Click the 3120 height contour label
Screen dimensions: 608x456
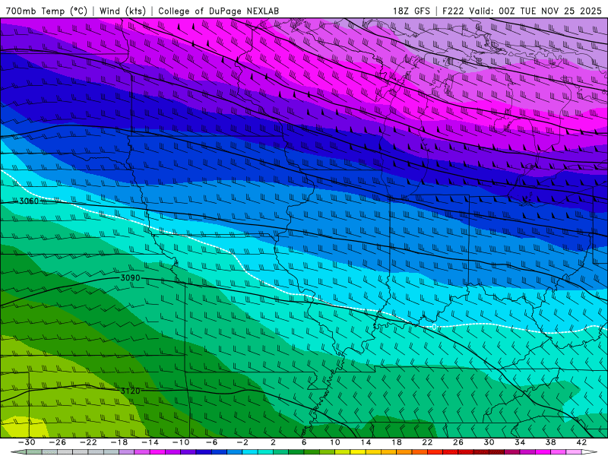[130, 391]
